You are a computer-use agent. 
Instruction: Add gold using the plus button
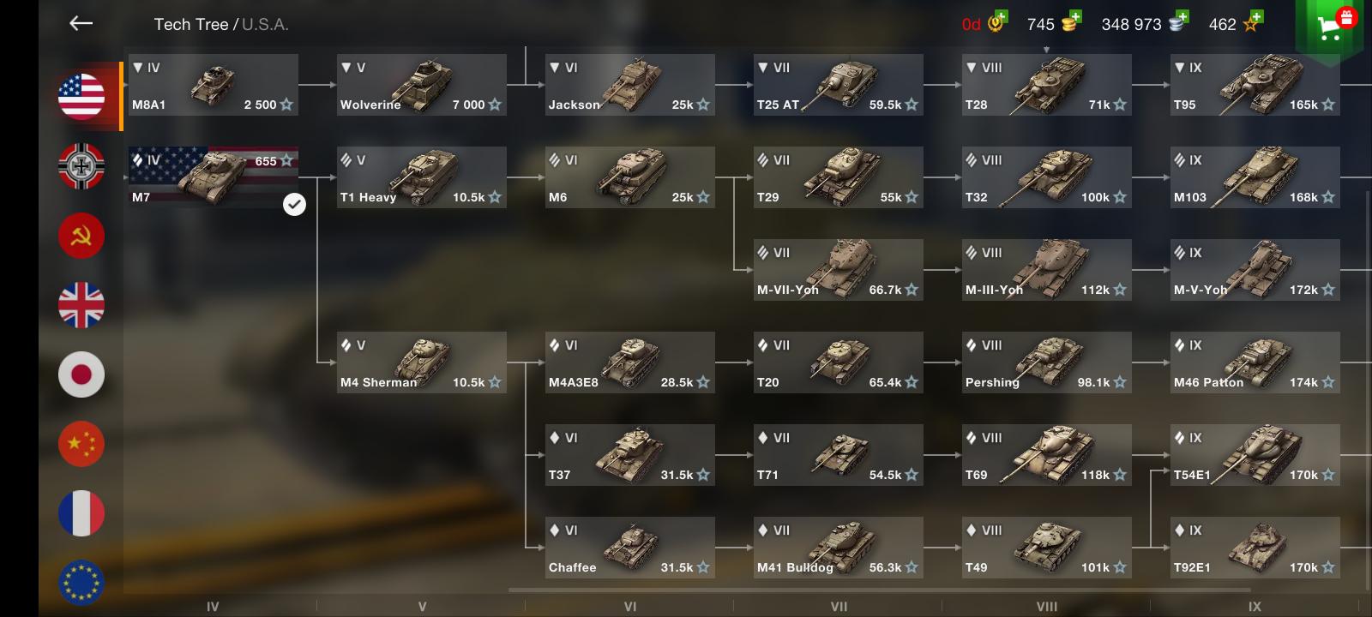[x=1075, y=16]
